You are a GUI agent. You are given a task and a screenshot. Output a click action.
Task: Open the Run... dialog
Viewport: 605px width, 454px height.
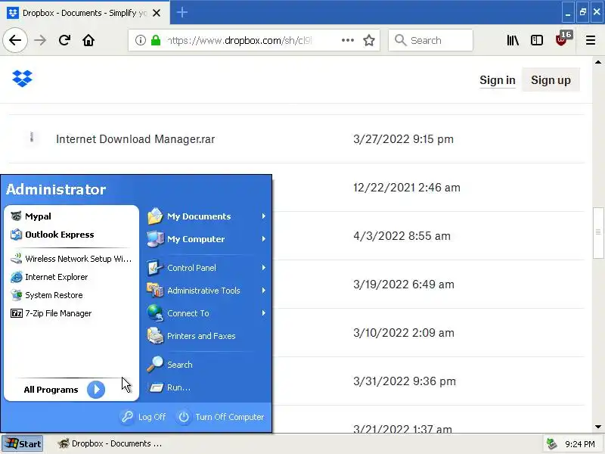coord(206,387)
